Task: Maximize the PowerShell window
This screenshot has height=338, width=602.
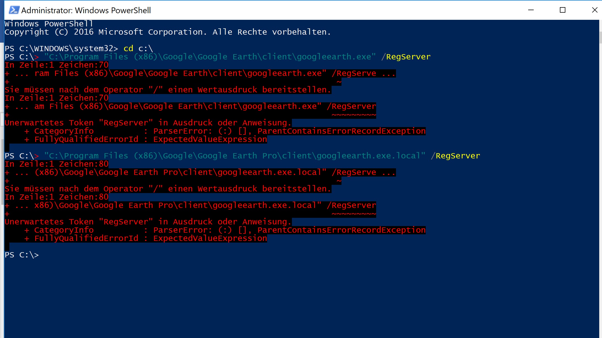Action: point(563,10)
